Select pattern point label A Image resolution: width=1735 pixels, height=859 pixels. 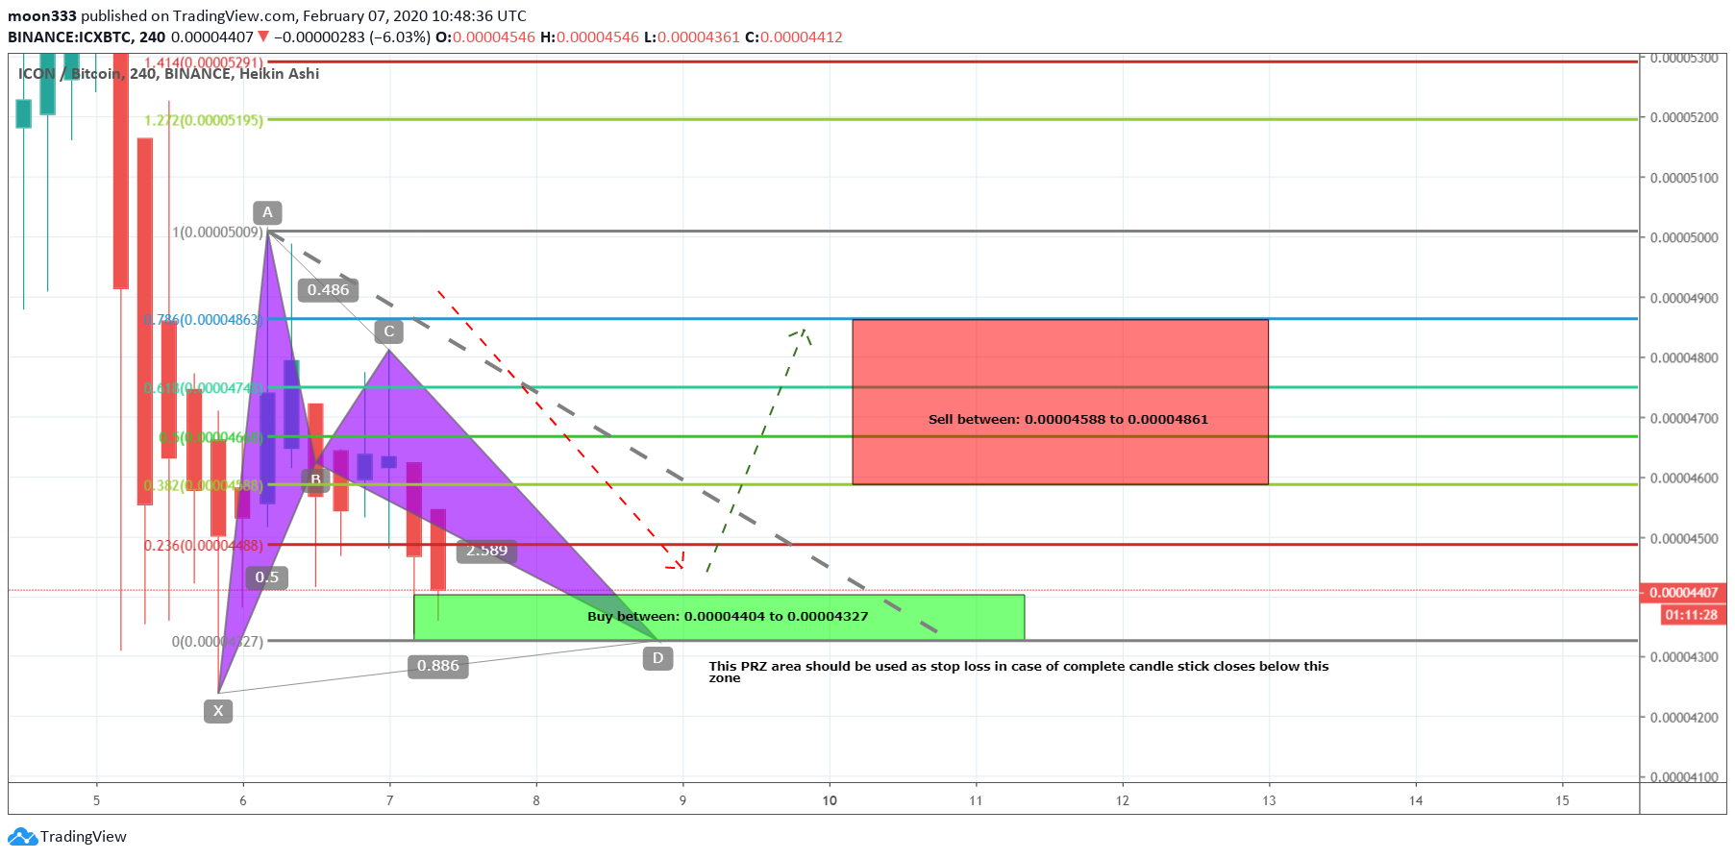[267, 212]
